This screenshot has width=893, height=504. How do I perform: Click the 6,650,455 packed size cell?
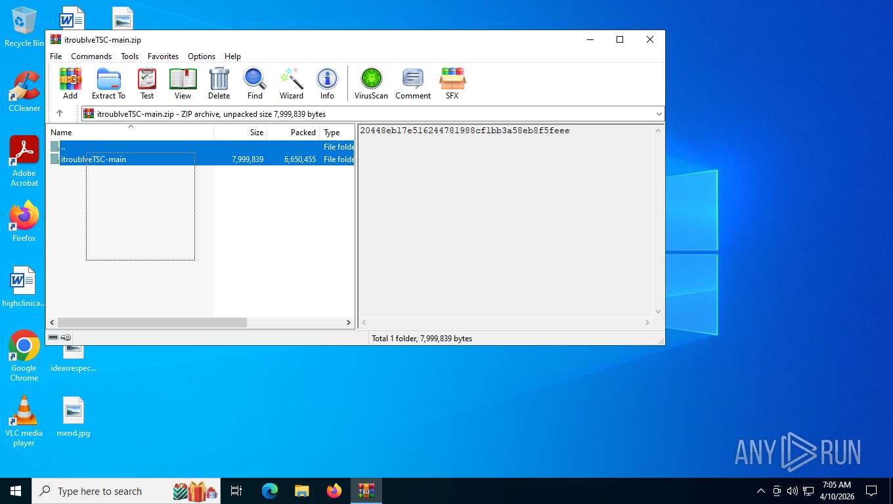pos(300,159)
